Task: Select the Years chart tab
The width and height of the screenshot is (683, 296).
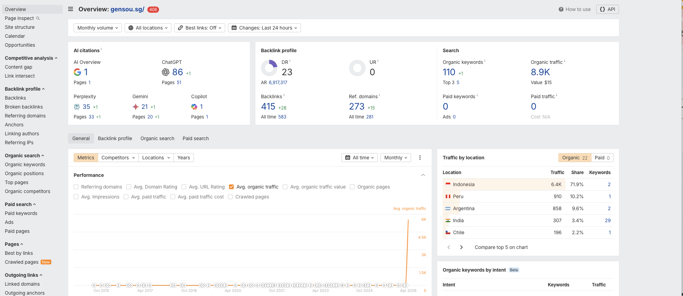Action: tap(183, 158)
